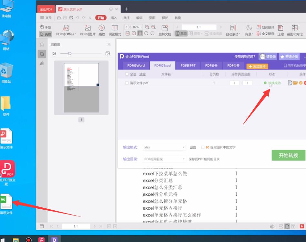Open 划词翻译 word translation

(265, 27)
